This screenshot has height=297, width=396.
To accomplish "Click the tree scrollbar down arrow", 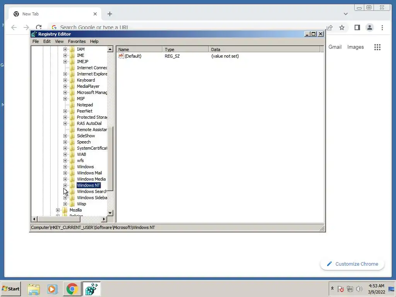I will pyautogui.click(x=110, y=213).
